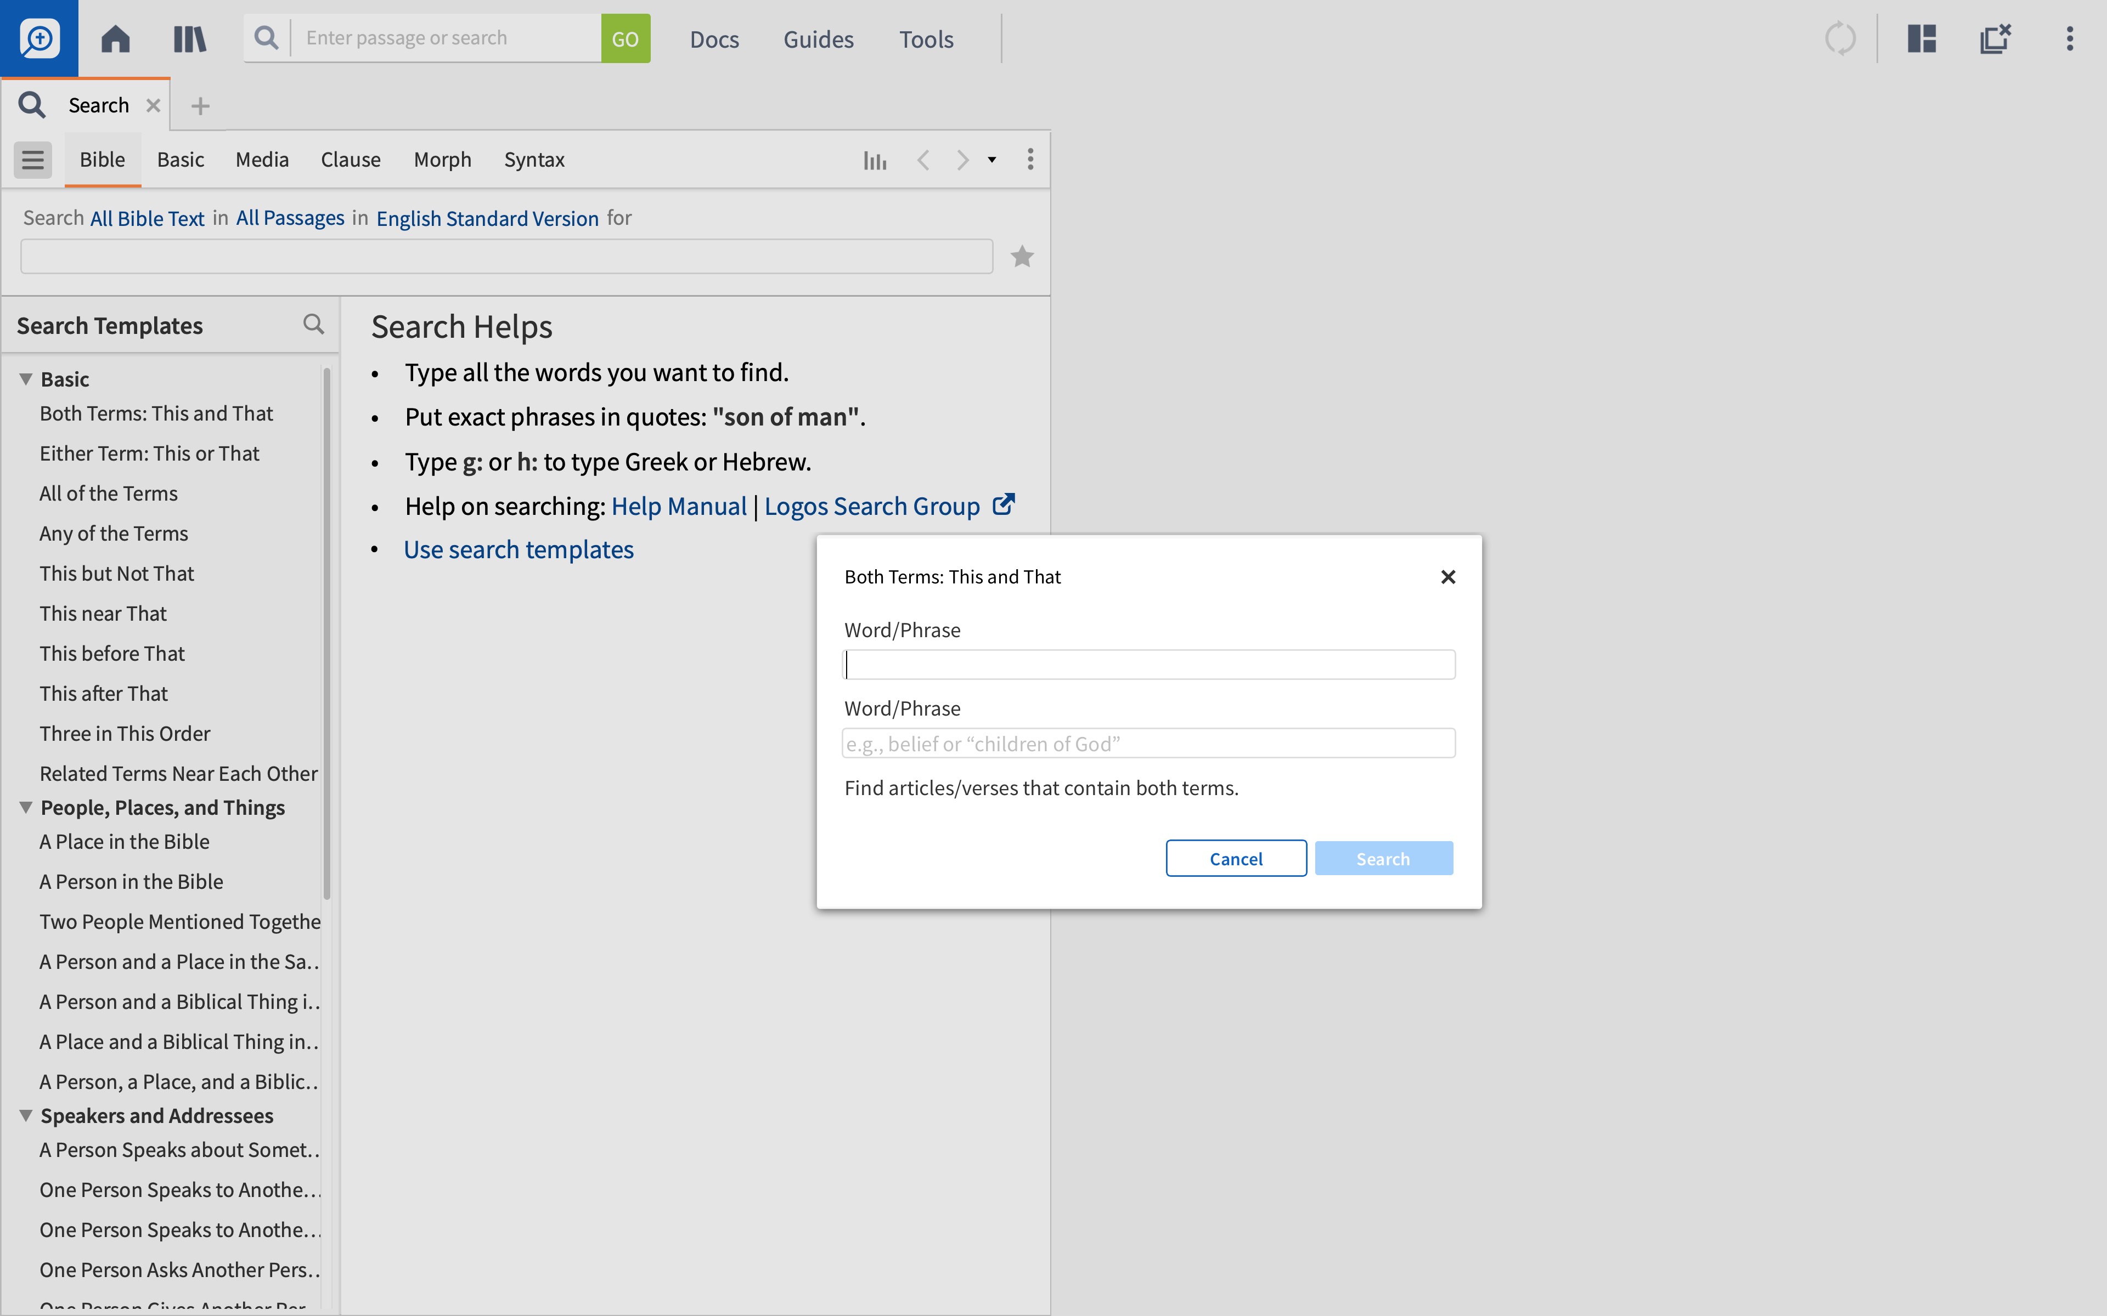This screenshot has width=2107, height=1316.
Task: Switch to the Clause search tab
Action: coord(351,160)
